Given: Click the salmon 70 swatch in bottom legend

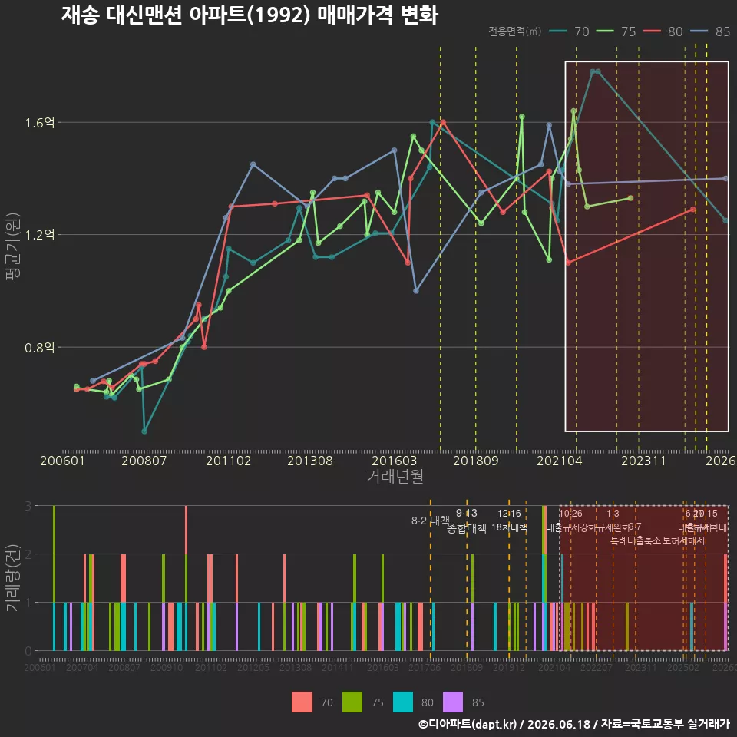Looking at the screenshot, I should click(x=302, y=702).
